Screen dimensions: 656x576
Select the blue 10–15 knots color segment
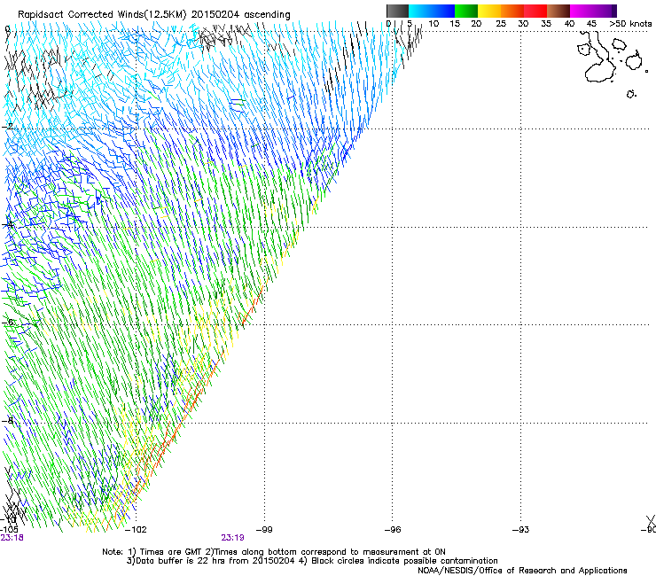click(x=443, y=11)
